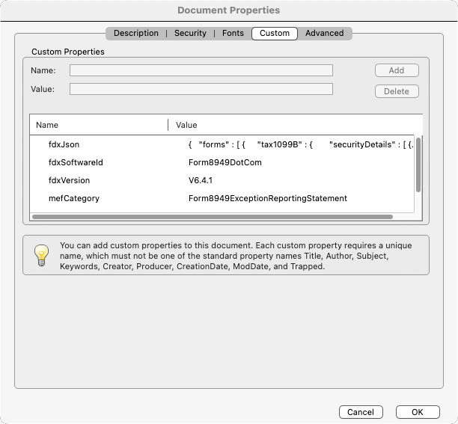Click the properties list vertical scrollbar
The image size is (458, 424).
point(418,165)
